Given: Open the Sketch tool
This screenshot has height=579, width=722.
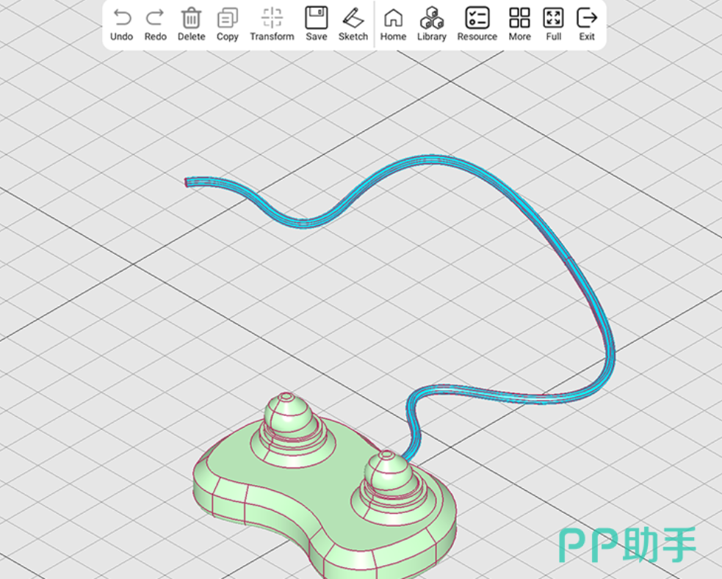Looking at the screenshot, I should tap(353, 18).
